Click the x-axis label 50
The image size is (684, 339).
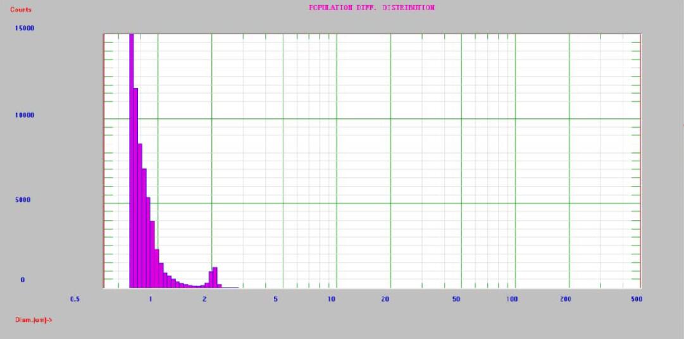click(456, 299)
